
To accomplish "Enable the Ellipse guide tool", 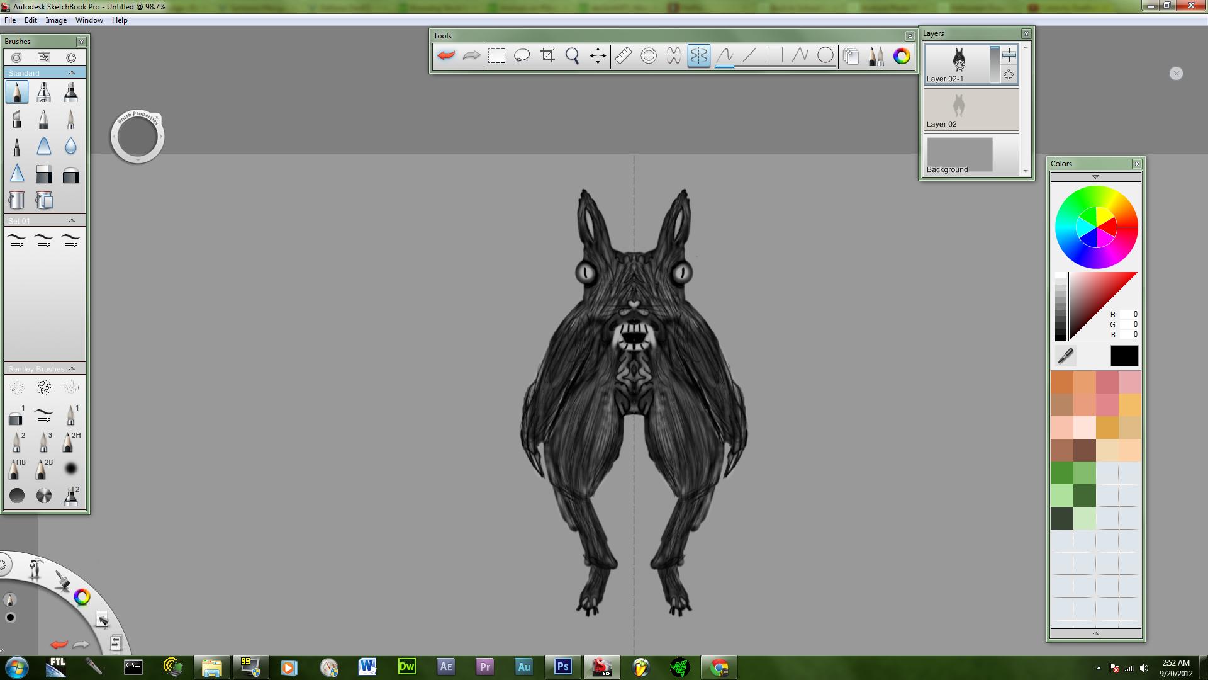I will tap(648, 55).
